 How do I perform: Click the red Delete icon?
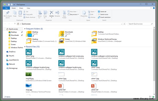(x=52, y=13)
